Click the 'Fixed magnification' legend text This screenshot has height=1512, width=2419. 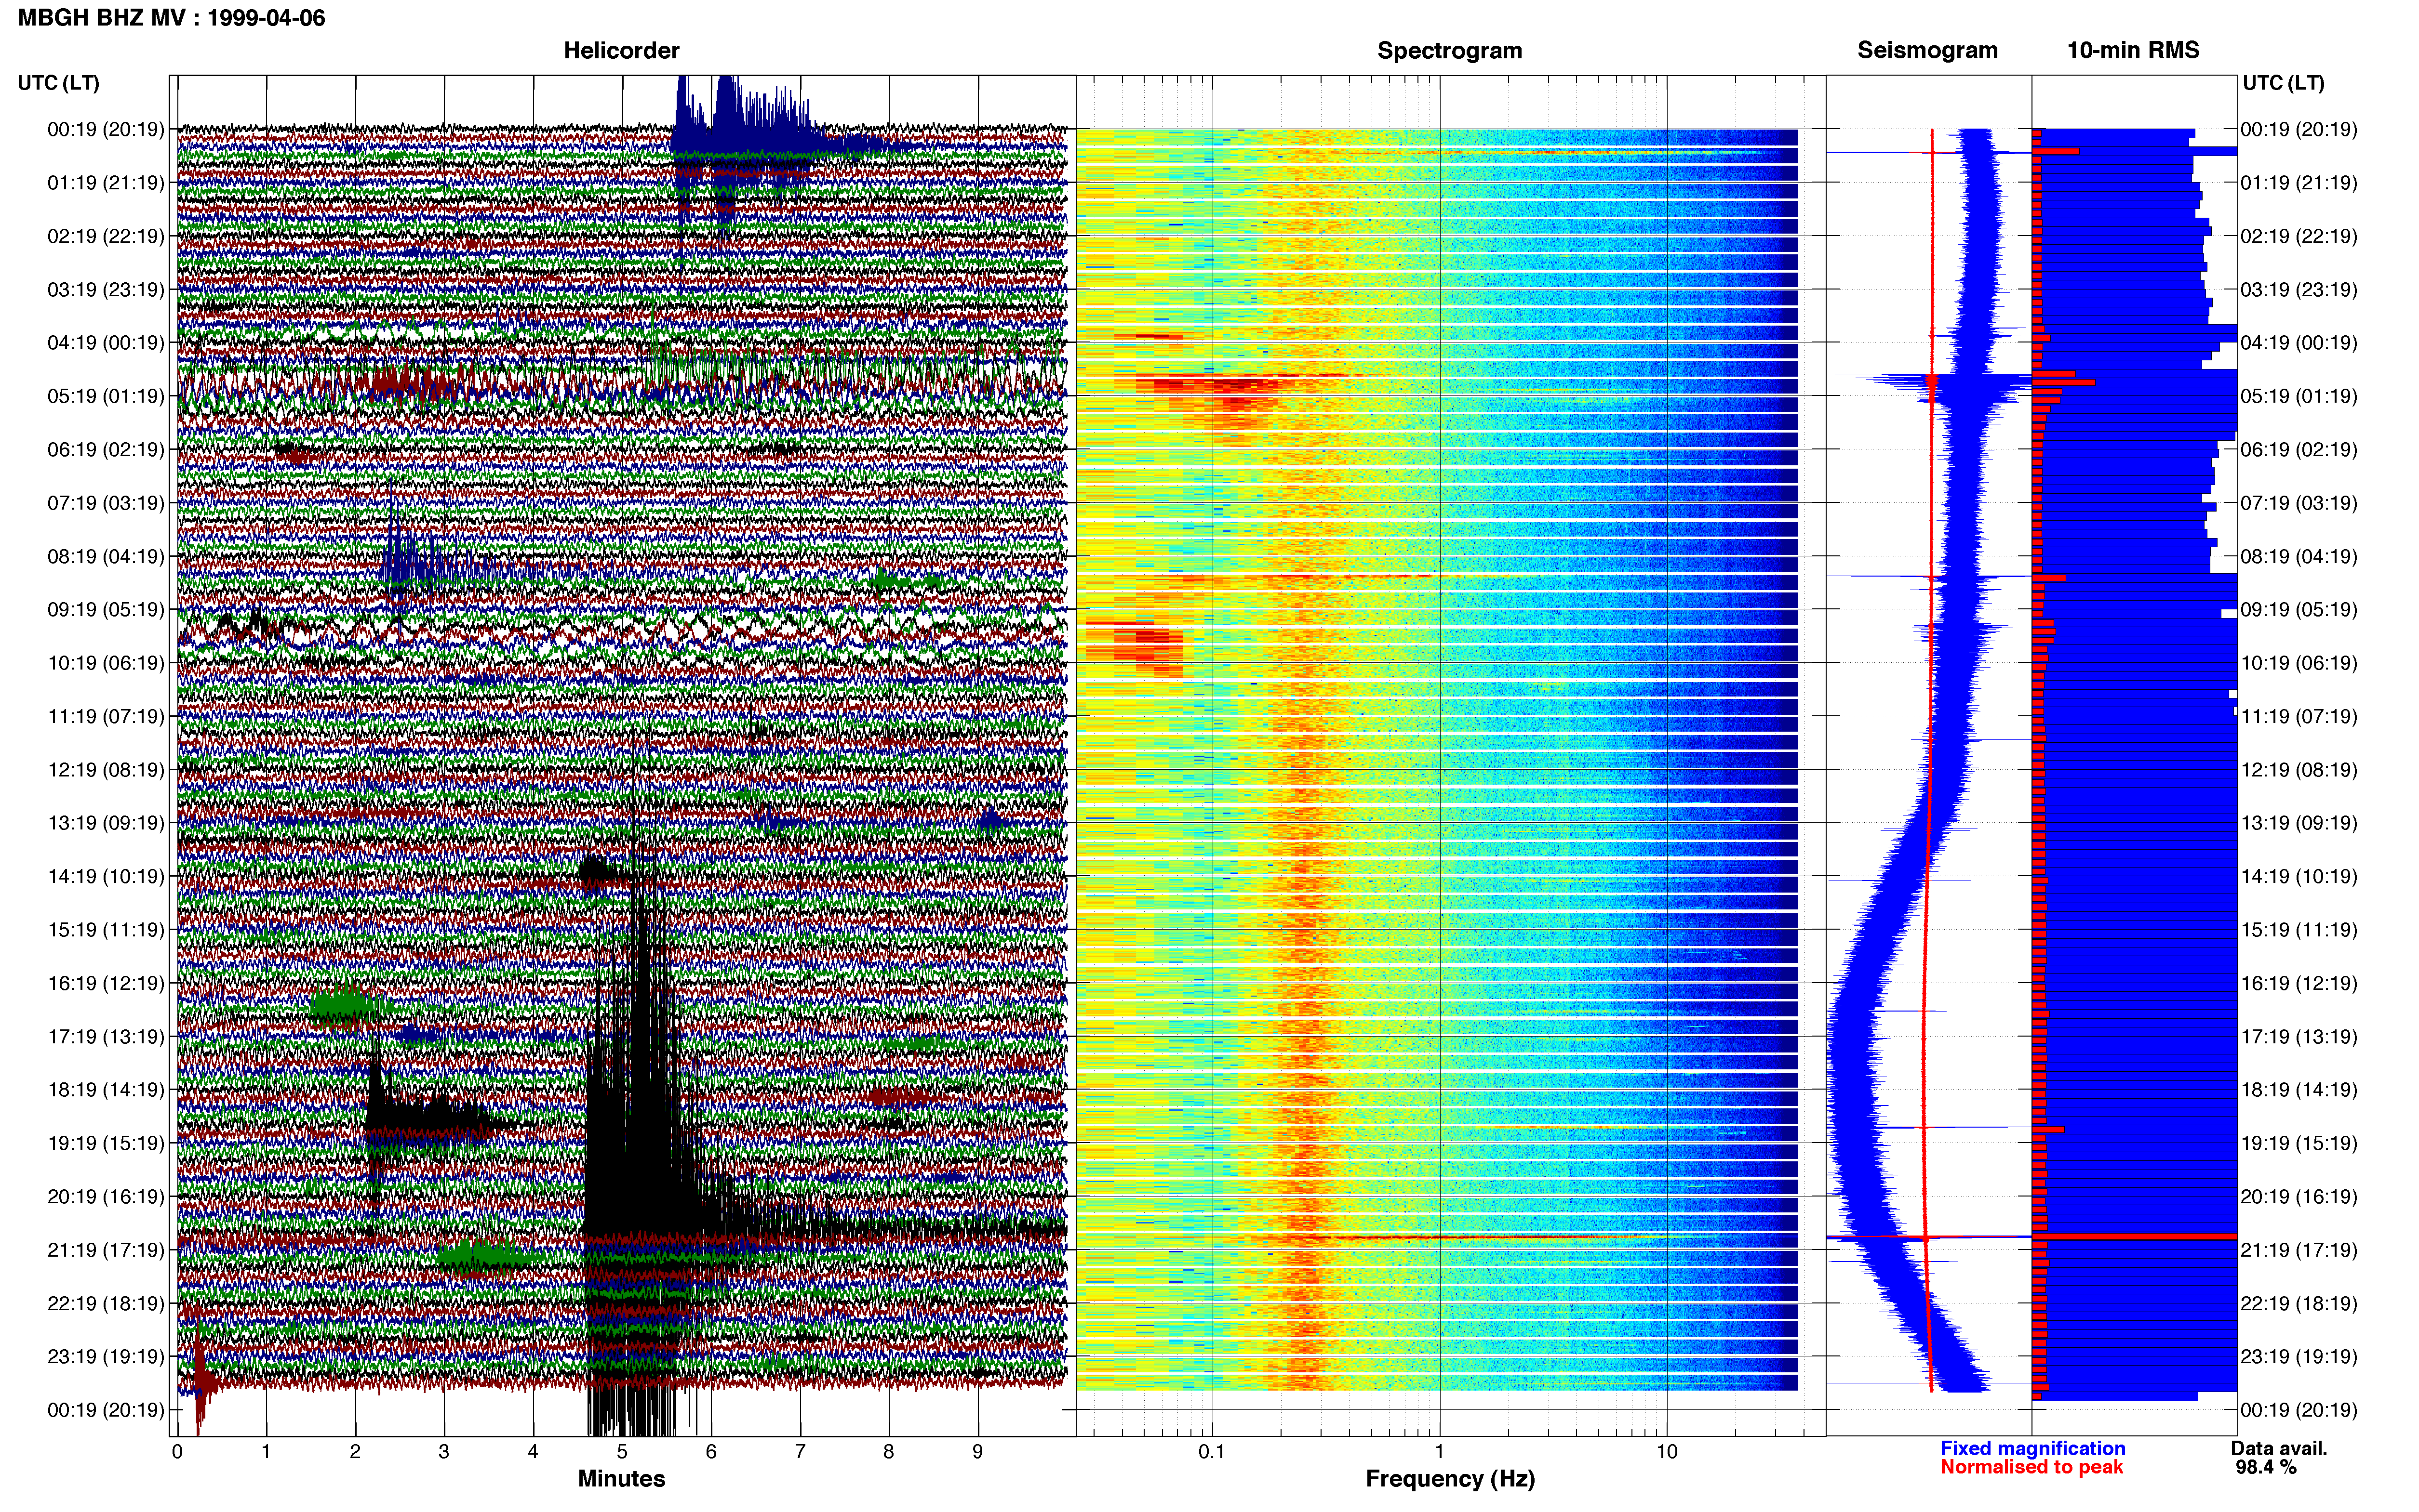coord(2032,1448)
